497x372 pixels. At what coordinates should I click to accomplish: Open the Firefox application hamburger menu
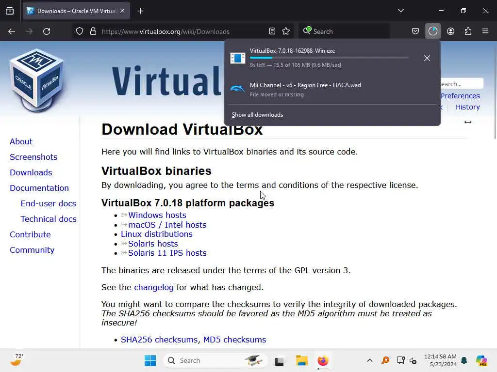pos(485,31)
